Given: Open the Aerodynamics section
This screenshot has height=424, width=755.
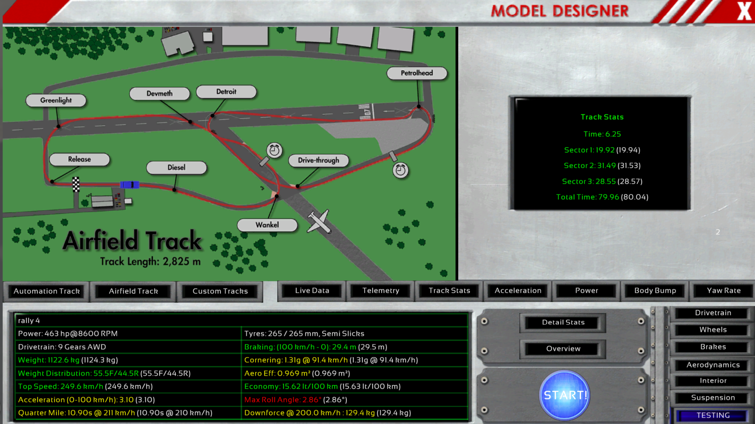Looking at the screenshot, I should 712,365.
